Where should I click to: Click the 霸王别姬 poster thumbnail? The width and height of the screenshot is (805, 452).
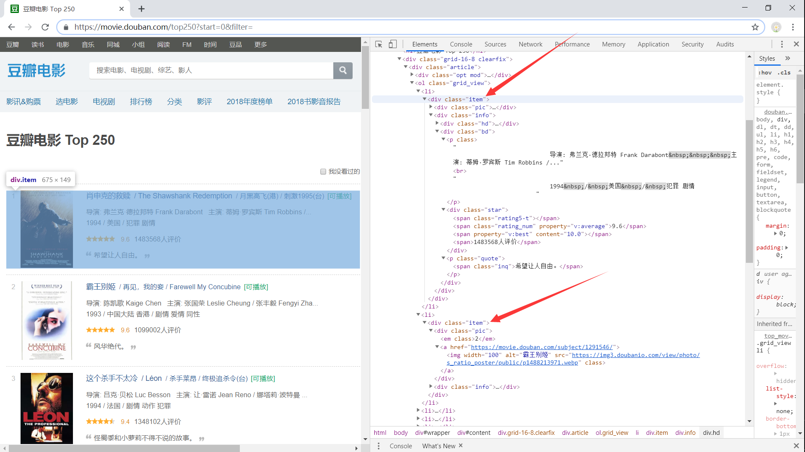click(47, 320)
